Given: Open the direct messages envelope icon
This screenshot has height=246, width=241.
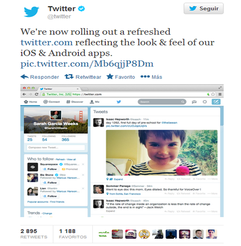Looking at the screenshot, I should pyautogui.click(x=194, y=102).
